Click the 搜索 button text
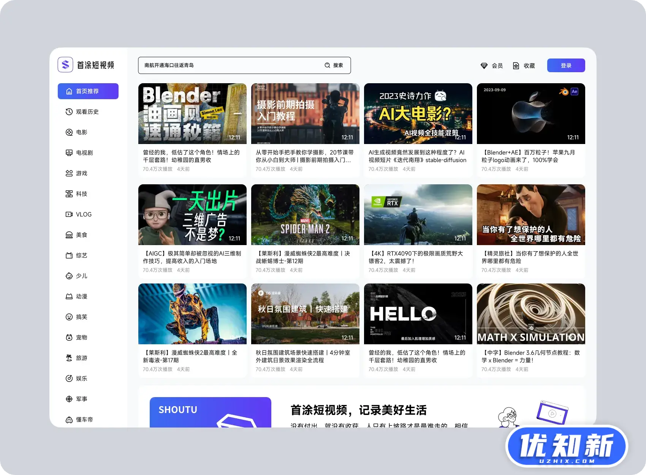646x475 pixels. pos(338,65)
